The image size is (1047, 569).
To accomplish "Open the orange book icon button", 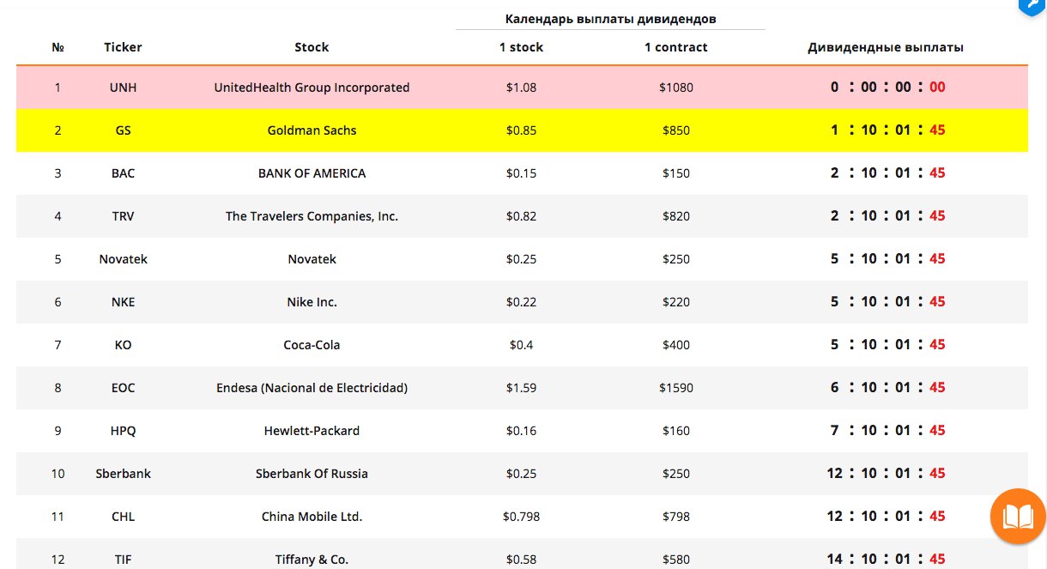I will point(1018,517).
